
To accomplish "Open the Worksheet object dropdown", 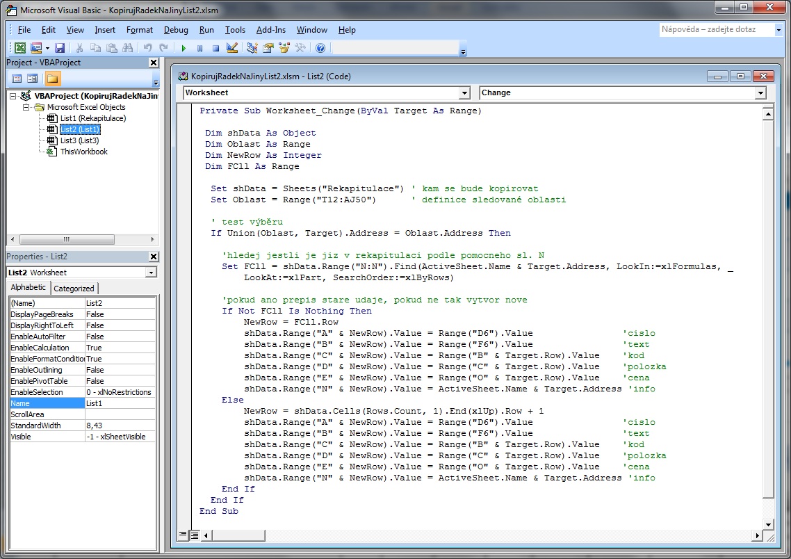I will point(464,93).
